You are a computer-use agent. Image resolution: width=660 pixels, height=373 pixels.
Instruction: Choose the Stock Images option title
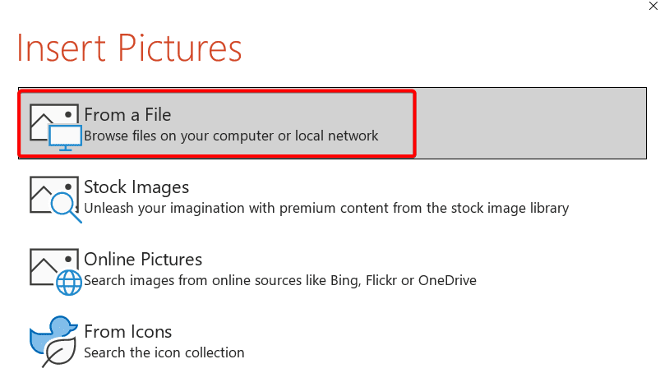click(136, 187)
